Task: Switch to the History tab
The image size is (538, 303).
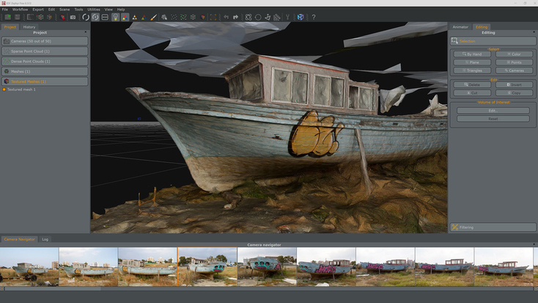Action: [x=29, y=27]
